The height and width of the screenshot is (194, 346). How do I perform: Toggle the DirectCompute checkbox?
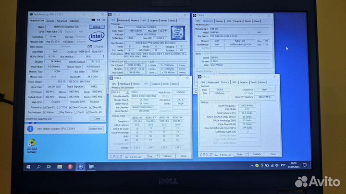click(70, 107)
